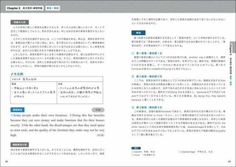
Task: Select the right disadvantages cell of memo table
Action: click(80, 93)
